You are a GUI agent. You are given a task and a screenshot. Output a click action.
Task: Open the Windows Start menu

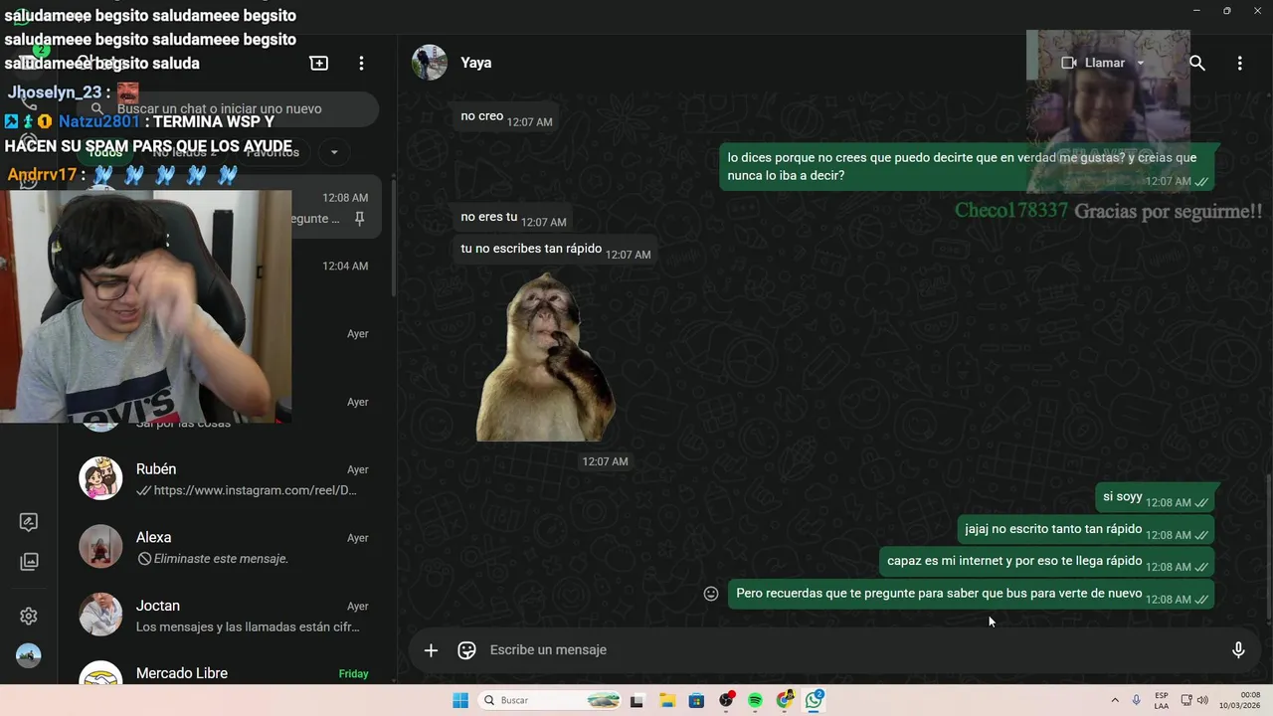460,700
